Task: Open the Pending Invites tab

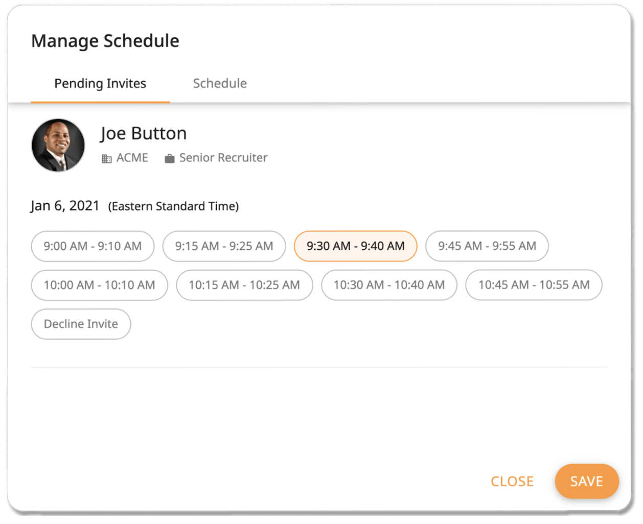Action: [100, 83]
